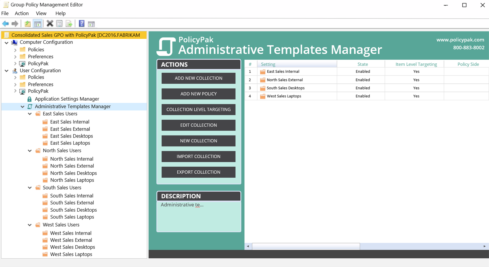The height and width of the screenshot is (267, 489).
Task: Click EDIT COLLECTION button
Action: pos(198,125)
